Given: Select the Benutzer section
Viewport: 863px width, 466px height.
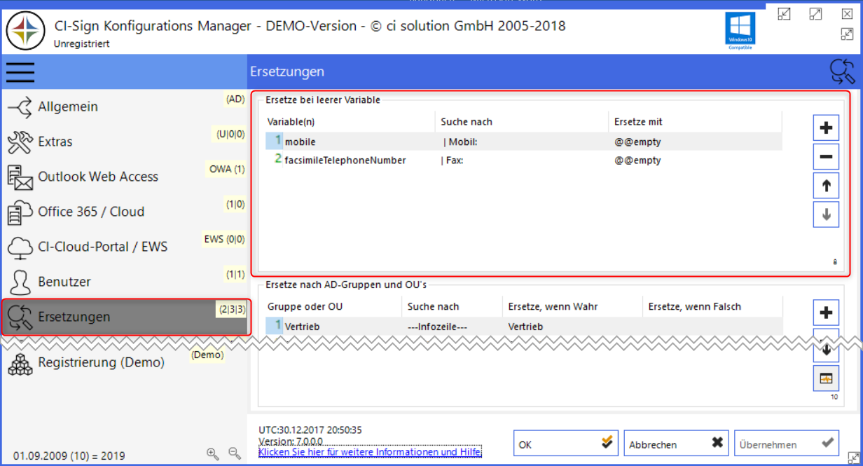Looking at the screenshot, I should [64, 282].
